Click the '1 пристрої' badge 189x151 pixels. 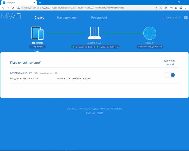[x=38, y=47]
